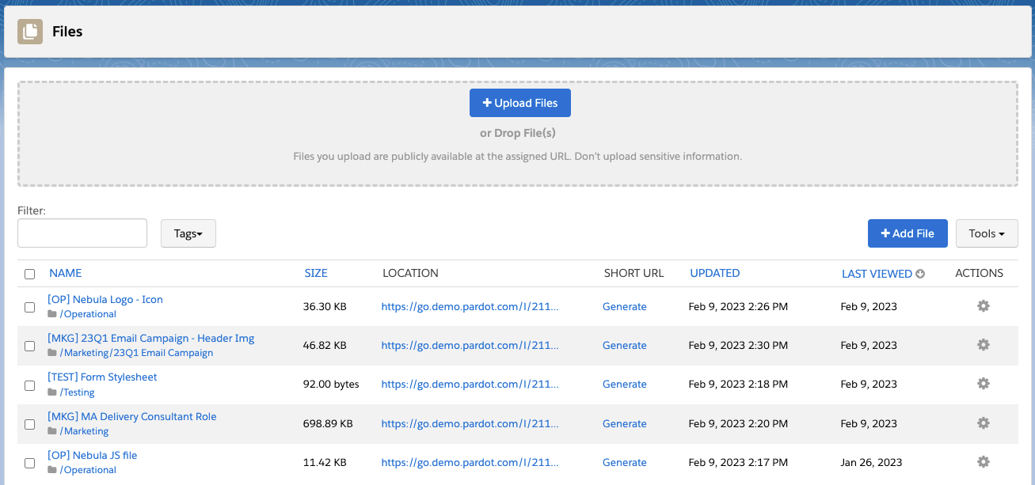Viewport: 1035px width, 485px height.
Task: Sort files by Last Viewed column
Action: [x=877, y=274]
